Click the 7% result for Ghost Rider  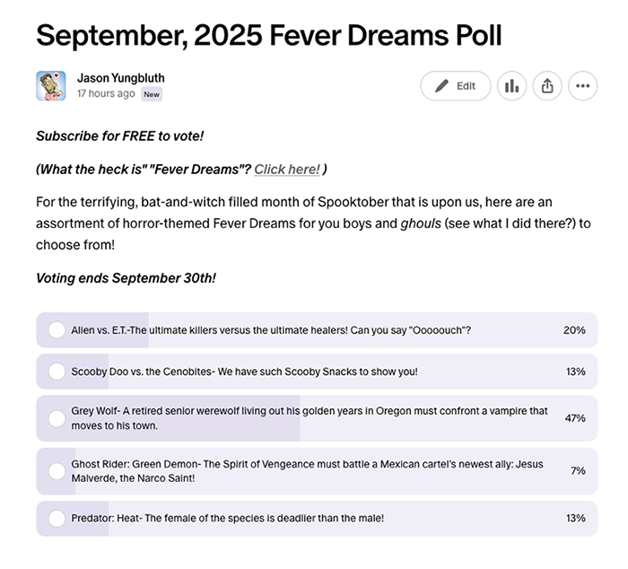[x=578, y=471]
